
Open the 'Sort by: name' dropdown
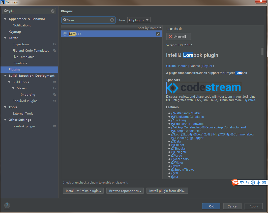[x=150, y=28]
